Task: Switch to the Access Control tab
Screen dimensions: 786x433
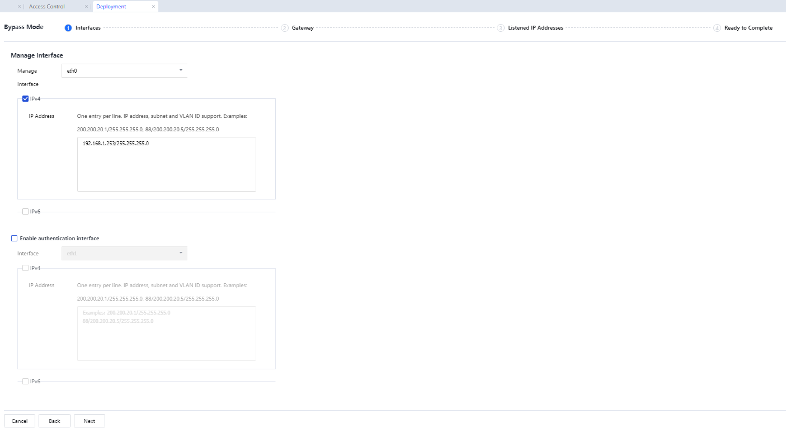Action: [47, 7]
